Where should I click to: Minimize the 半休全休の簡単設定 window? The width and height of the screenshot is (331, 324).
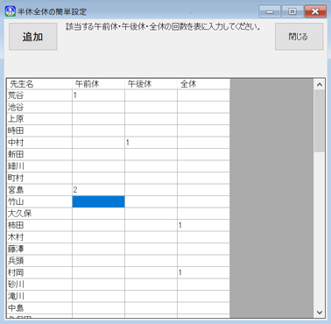coord(270,11)
